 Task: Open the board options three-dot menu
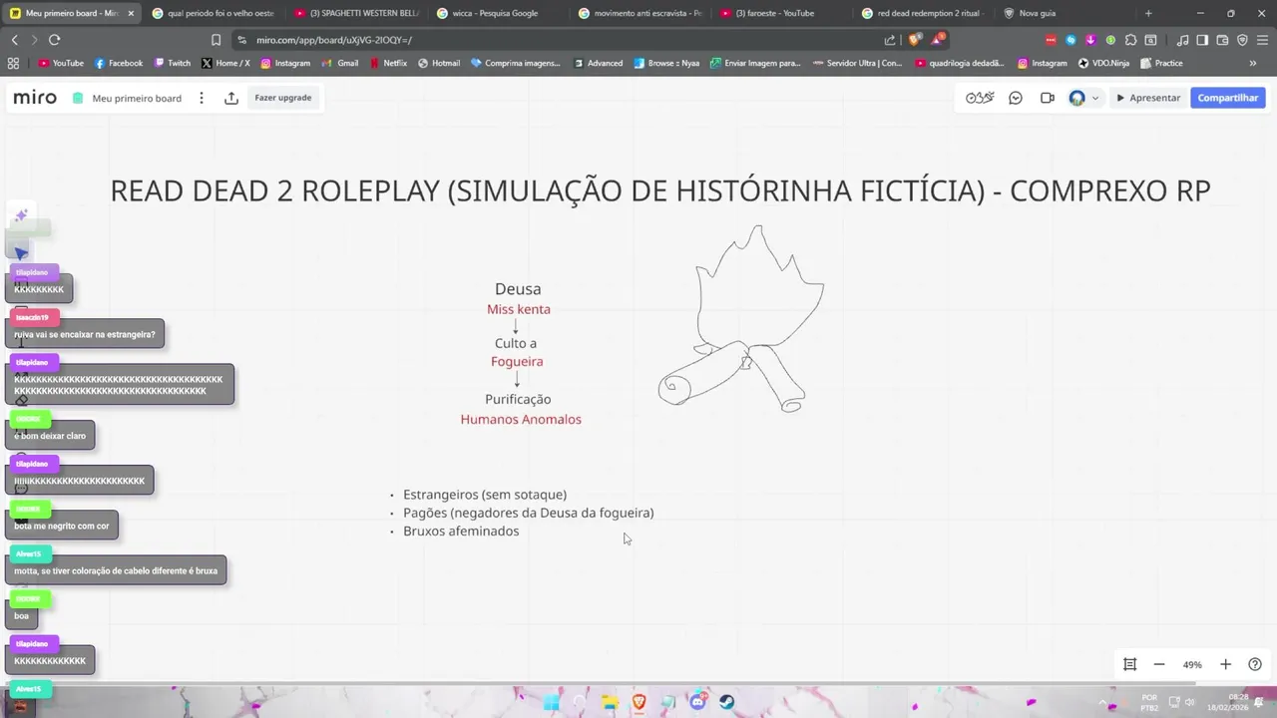(202, 98)
